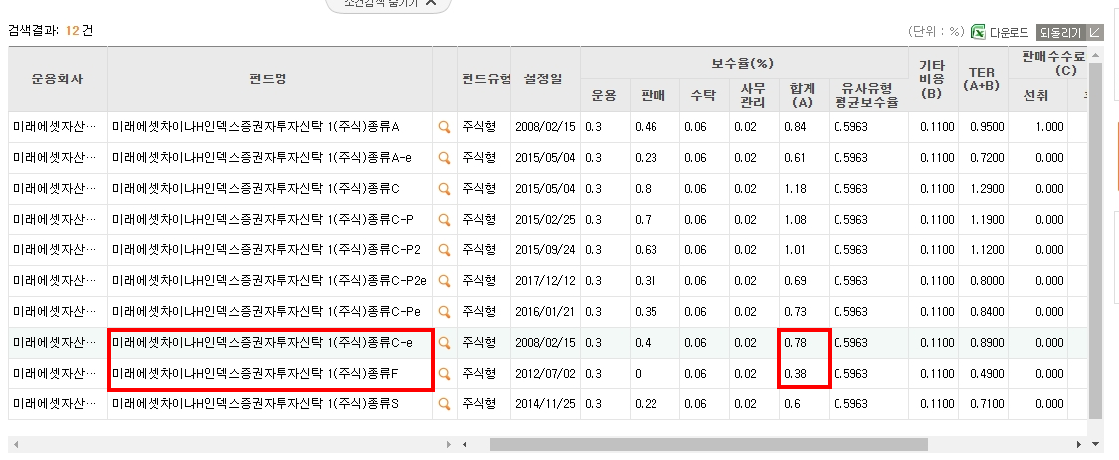Click the down arrow of vertical scrollbar
1119x460 pixels.
click(1096, 444)
